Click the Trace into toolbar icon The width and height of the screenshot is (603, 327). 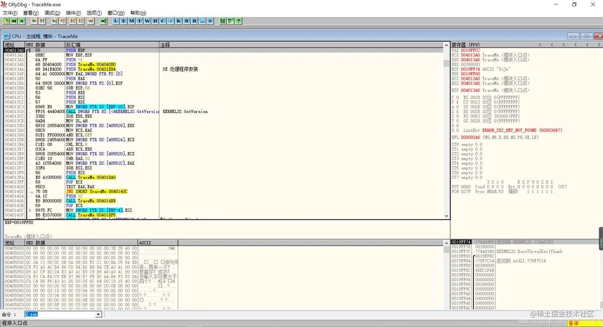pyautogui.click(x=73, y=21)
